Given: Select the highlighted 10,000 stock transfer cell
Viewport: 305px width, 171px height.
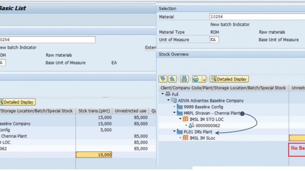Looking at the screenshot, I should 94,155.
